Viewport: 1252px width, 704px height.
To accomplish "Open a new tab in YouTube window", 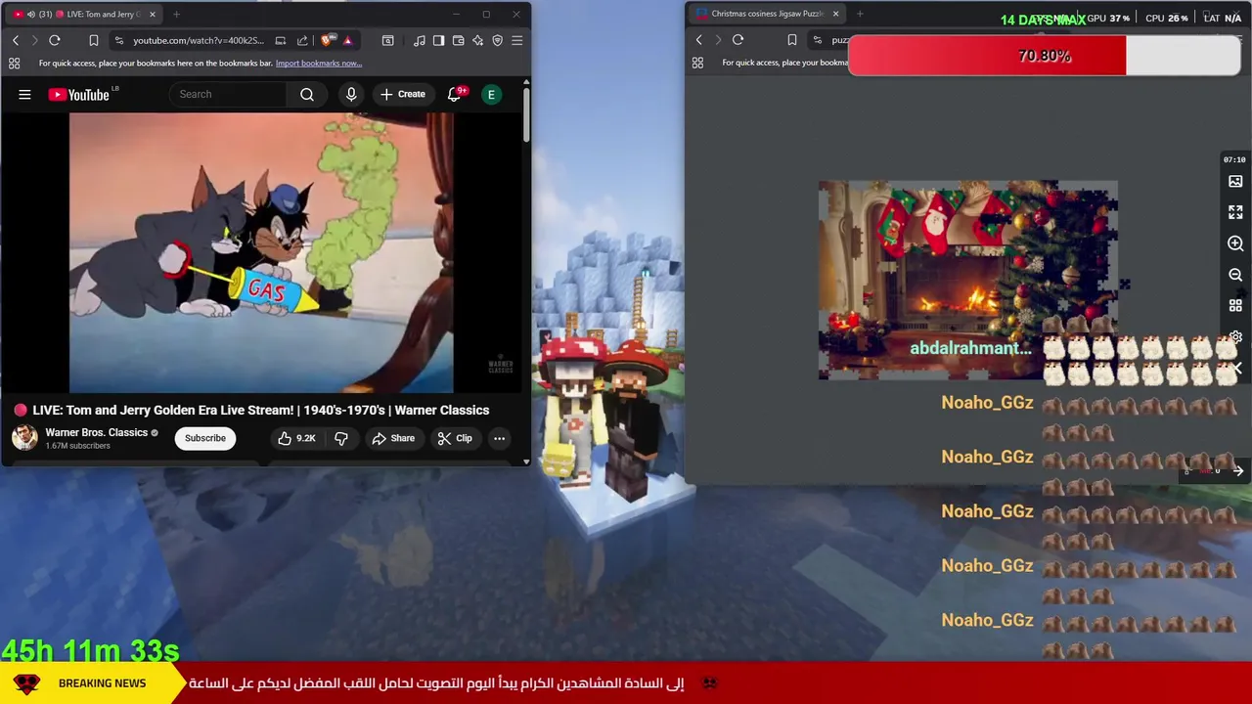I will (176, 14).
